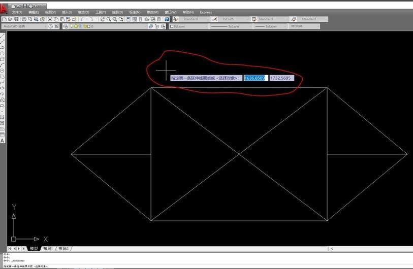Viewport: 413px width, 269px height.
Task: Open the ISO-25 dimension style dropdown
Action: click(234, 19)
